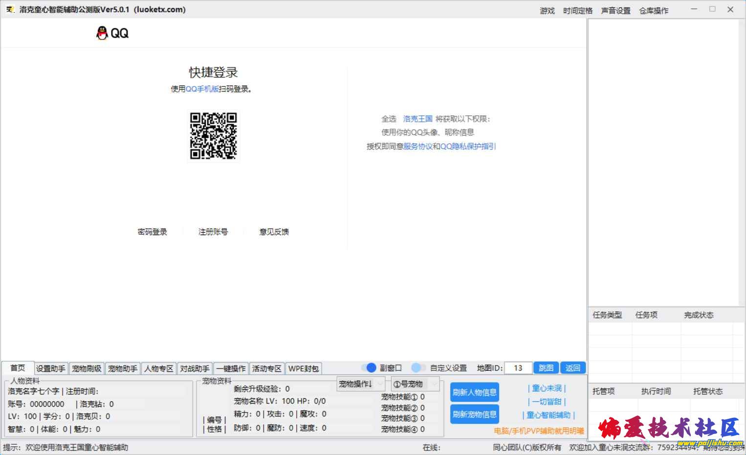The width and height of the screenshot is (746, 455).
Task: Switch to the 宠物刷级 tab
Action: pos(87,368)
